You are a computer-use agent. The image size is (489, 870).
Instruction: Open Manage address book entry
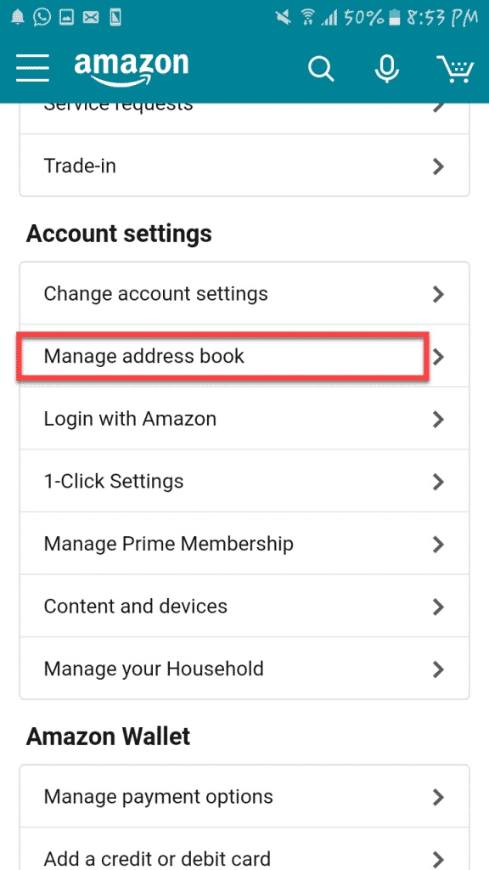[x=244, y=356]
